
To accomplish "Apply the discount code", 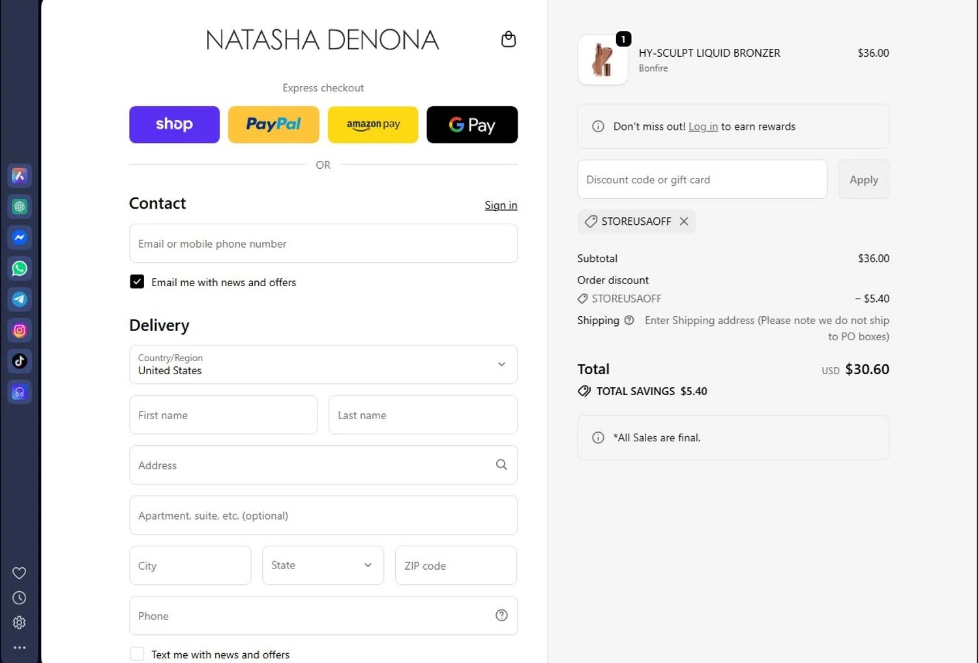I will click(x=864, y=179).
